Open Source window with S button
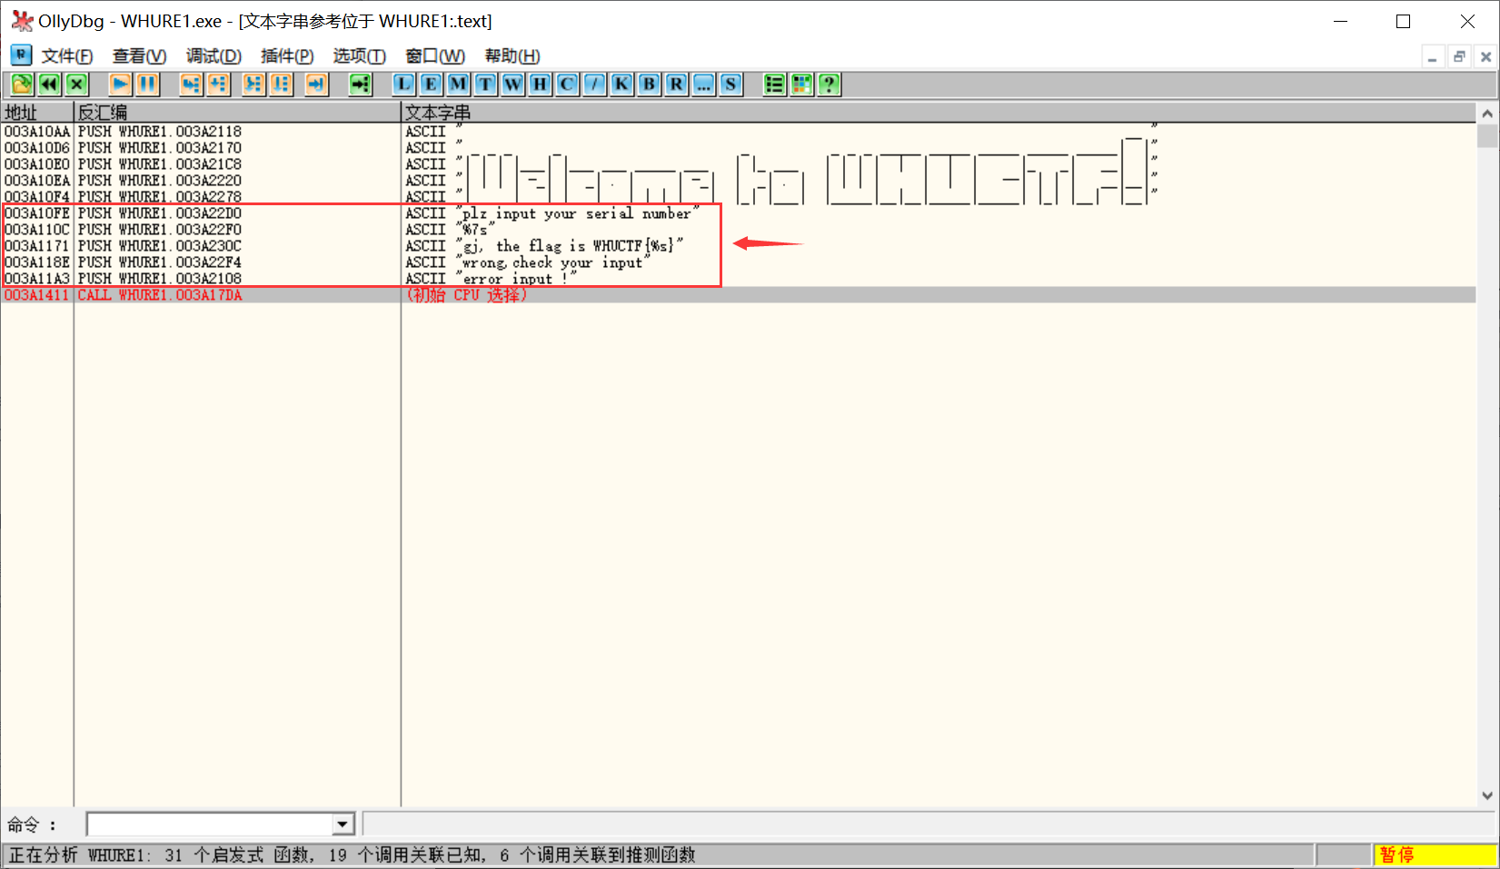The width and height of the screenshot is (1500, 869). pos(730,84)
